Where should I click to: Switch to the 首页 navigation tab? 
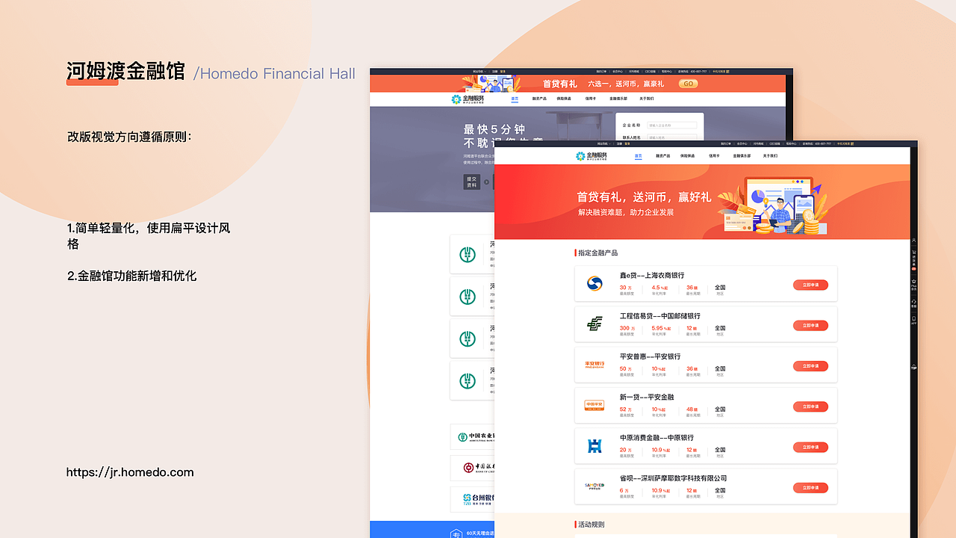638,156
